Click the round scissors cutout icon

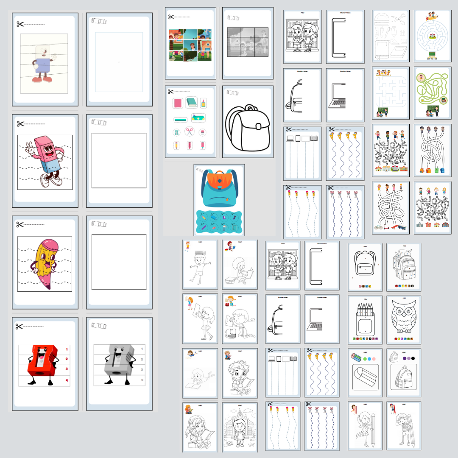(x=190, y=132)
